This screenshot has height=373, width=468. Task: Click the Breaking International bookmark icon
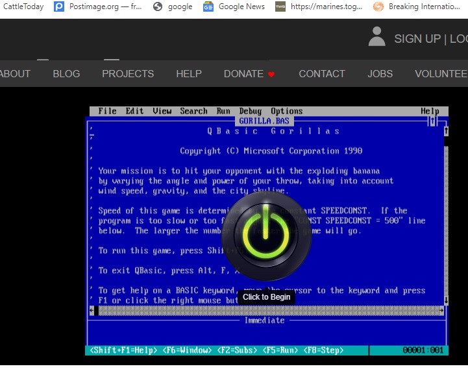(378, 6)
